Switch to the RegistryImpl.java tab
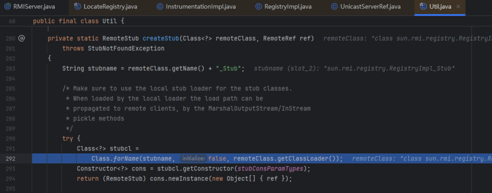This screenshot has height=193, width=492. (x=288, y=6)
